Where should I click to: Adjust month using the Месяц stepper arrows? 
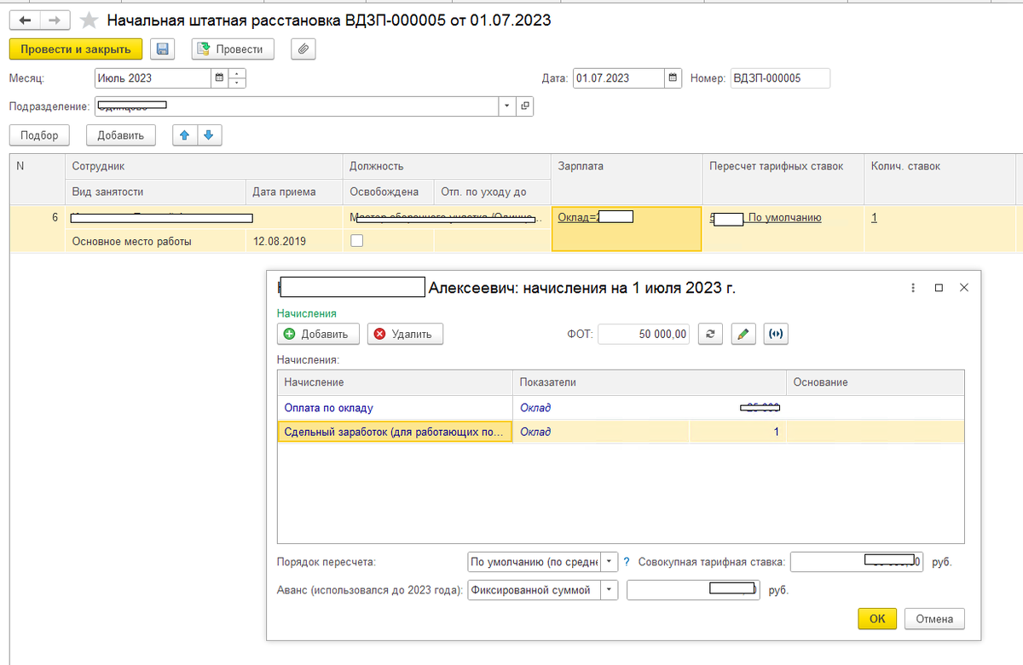pyautogui.click(x=237, y=78)
